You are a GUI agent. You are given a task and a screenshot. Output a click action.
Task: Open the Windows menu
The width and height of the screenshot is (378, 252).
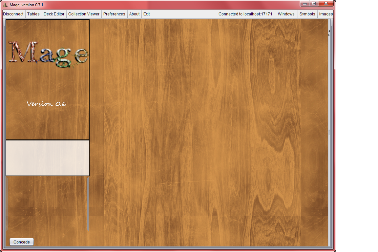286,14
